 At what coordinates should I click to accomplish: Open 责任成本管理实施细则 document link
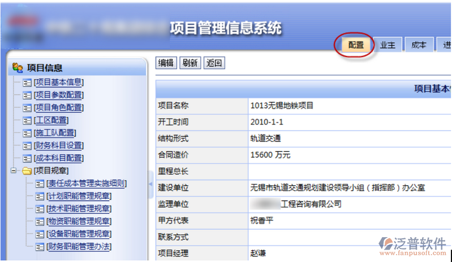[87, 184]
